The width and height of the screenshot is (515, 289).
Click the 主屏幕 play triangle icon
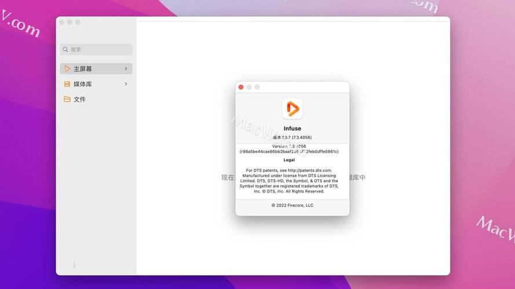pos(67,69)
